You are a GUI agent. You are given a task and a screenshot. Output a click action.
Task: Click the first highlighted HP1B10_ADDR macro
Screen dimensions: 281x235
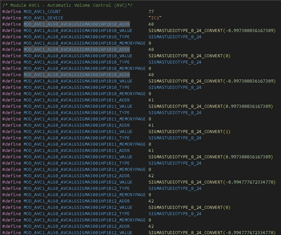[x=77, y=24]
